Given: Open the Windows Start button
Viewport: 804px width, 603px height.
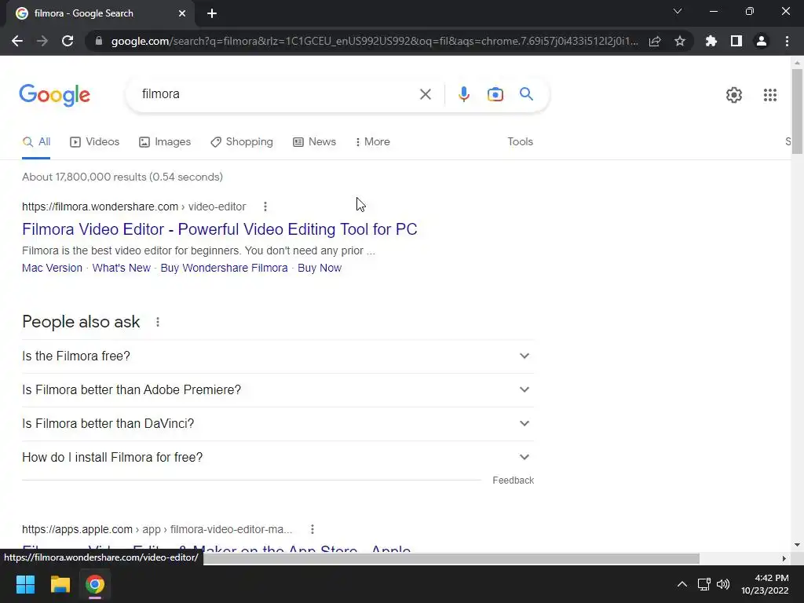Looking at the screenshot, I should [x=25, y=584].
